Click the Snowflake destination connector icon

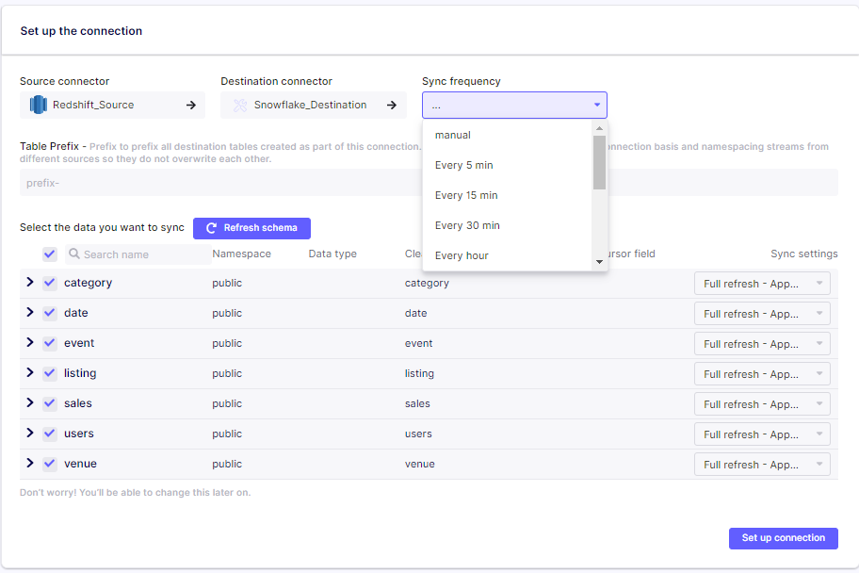238,105
